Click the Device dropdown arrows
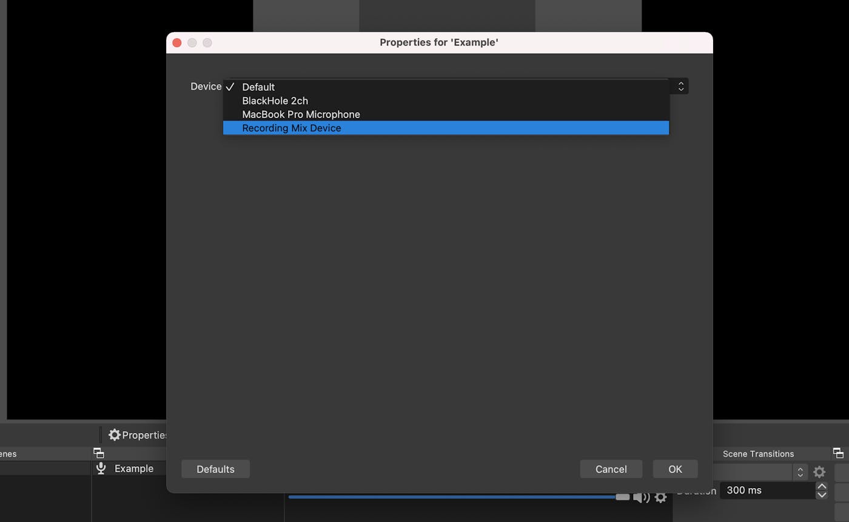The image size is (849, 522). tap(681, 87)
